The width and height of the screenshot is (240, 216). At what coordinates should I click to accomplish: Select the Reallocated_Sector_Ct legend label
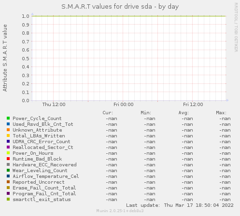click(x=43, y=148)
